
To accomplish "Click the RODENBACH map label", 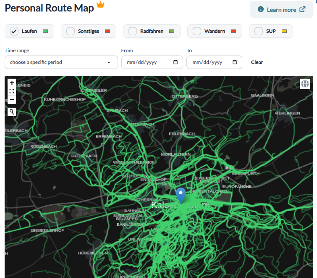I will click(44, 146).
